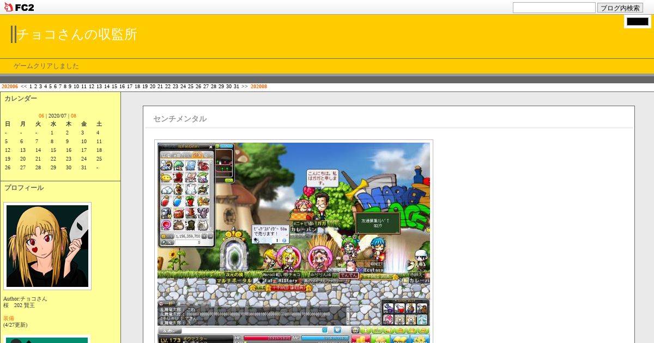Click the >> arrows in date bar
The image size is (654, 343).
(245, 87)
